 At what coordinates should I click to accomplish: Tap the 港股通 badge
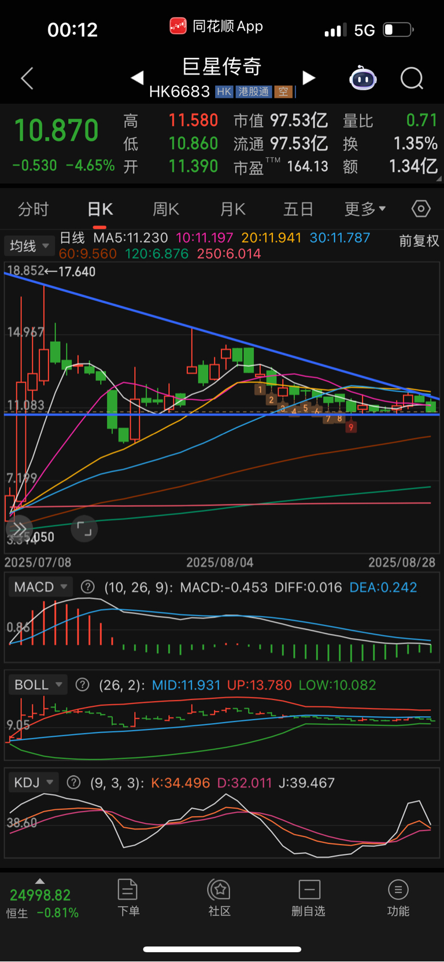pos(254,92)
